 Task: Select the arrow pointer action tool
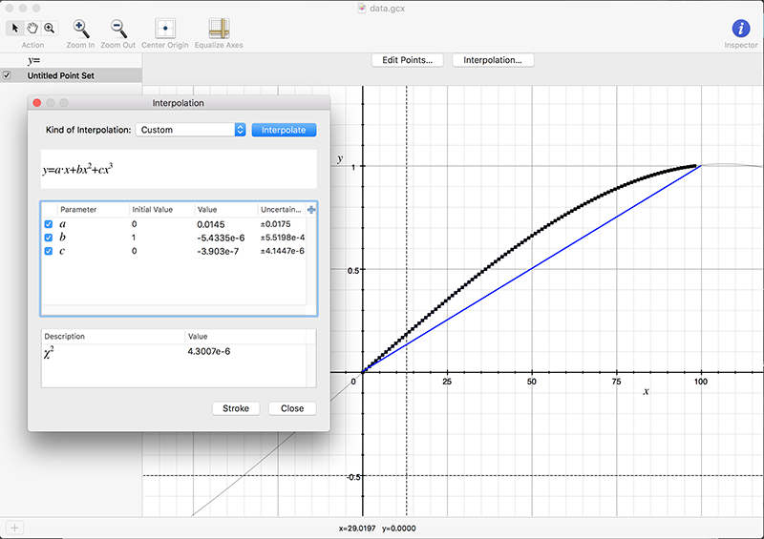coord(14,29)
